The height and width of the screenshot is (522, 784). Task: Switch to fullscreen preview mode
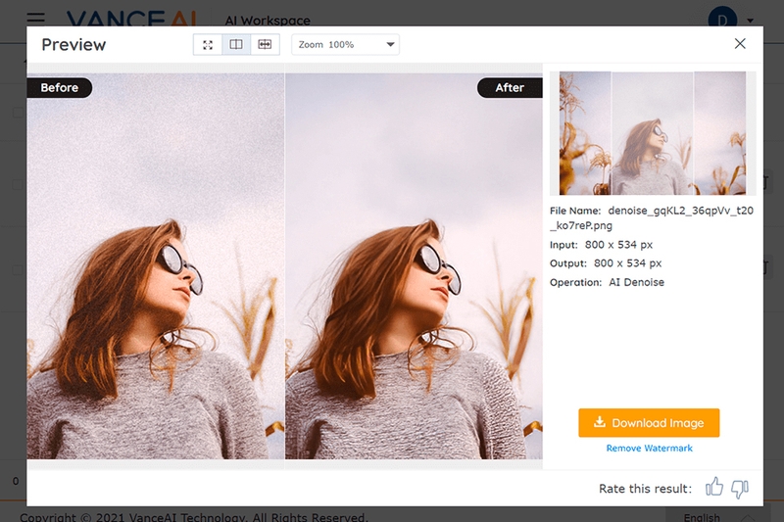pyautogui.click(x=208, y=45)
